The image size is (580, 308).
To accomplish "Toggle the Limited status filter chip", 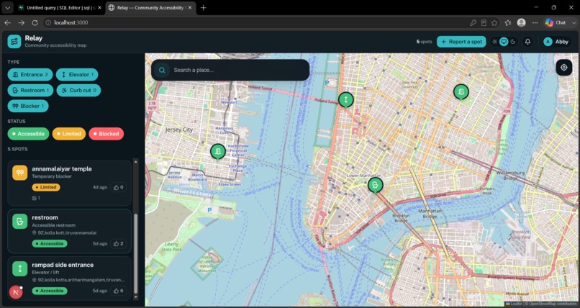I will click(69, 134).
